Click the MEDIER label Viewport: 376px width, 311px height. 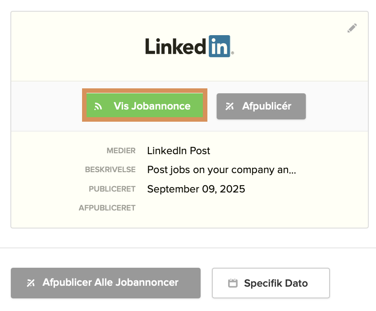coord(121,151)
